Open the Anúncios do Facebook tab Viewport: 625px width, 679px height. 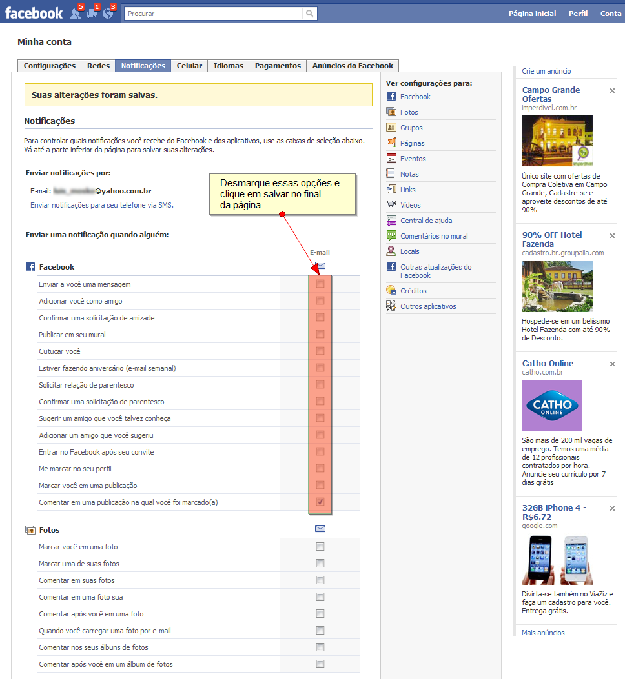pyautogui.click(x=353, y=66)
